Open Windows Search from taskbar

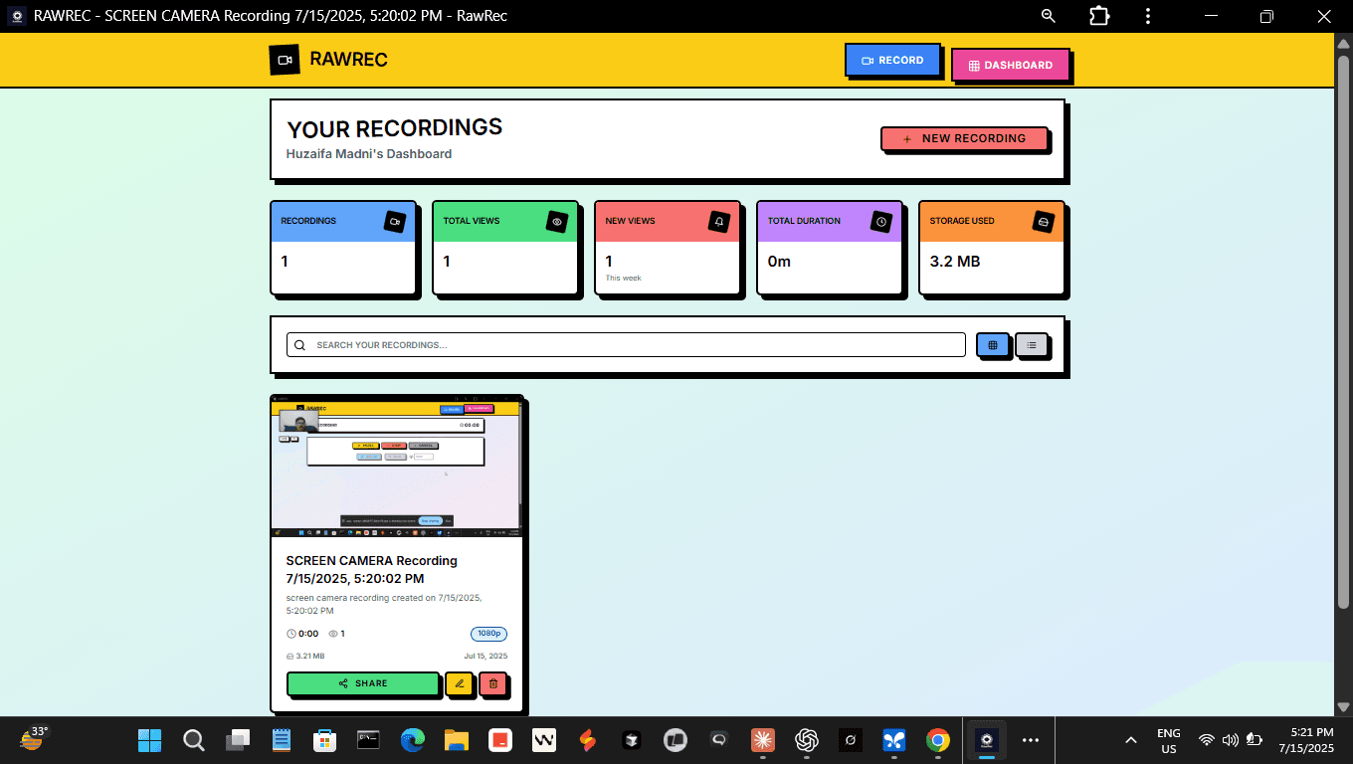pos(194,740)
